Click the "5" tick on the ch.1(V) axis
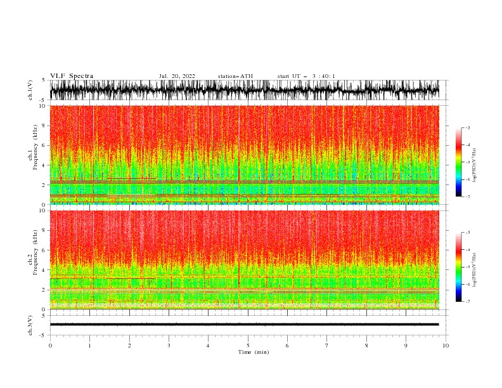 pyautogui.click(x=44, y=81)
